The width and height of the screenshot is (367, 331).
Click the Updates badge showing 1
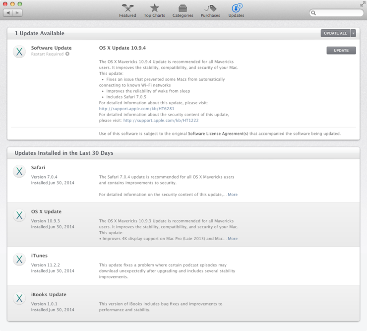click(x=240, y=6)
